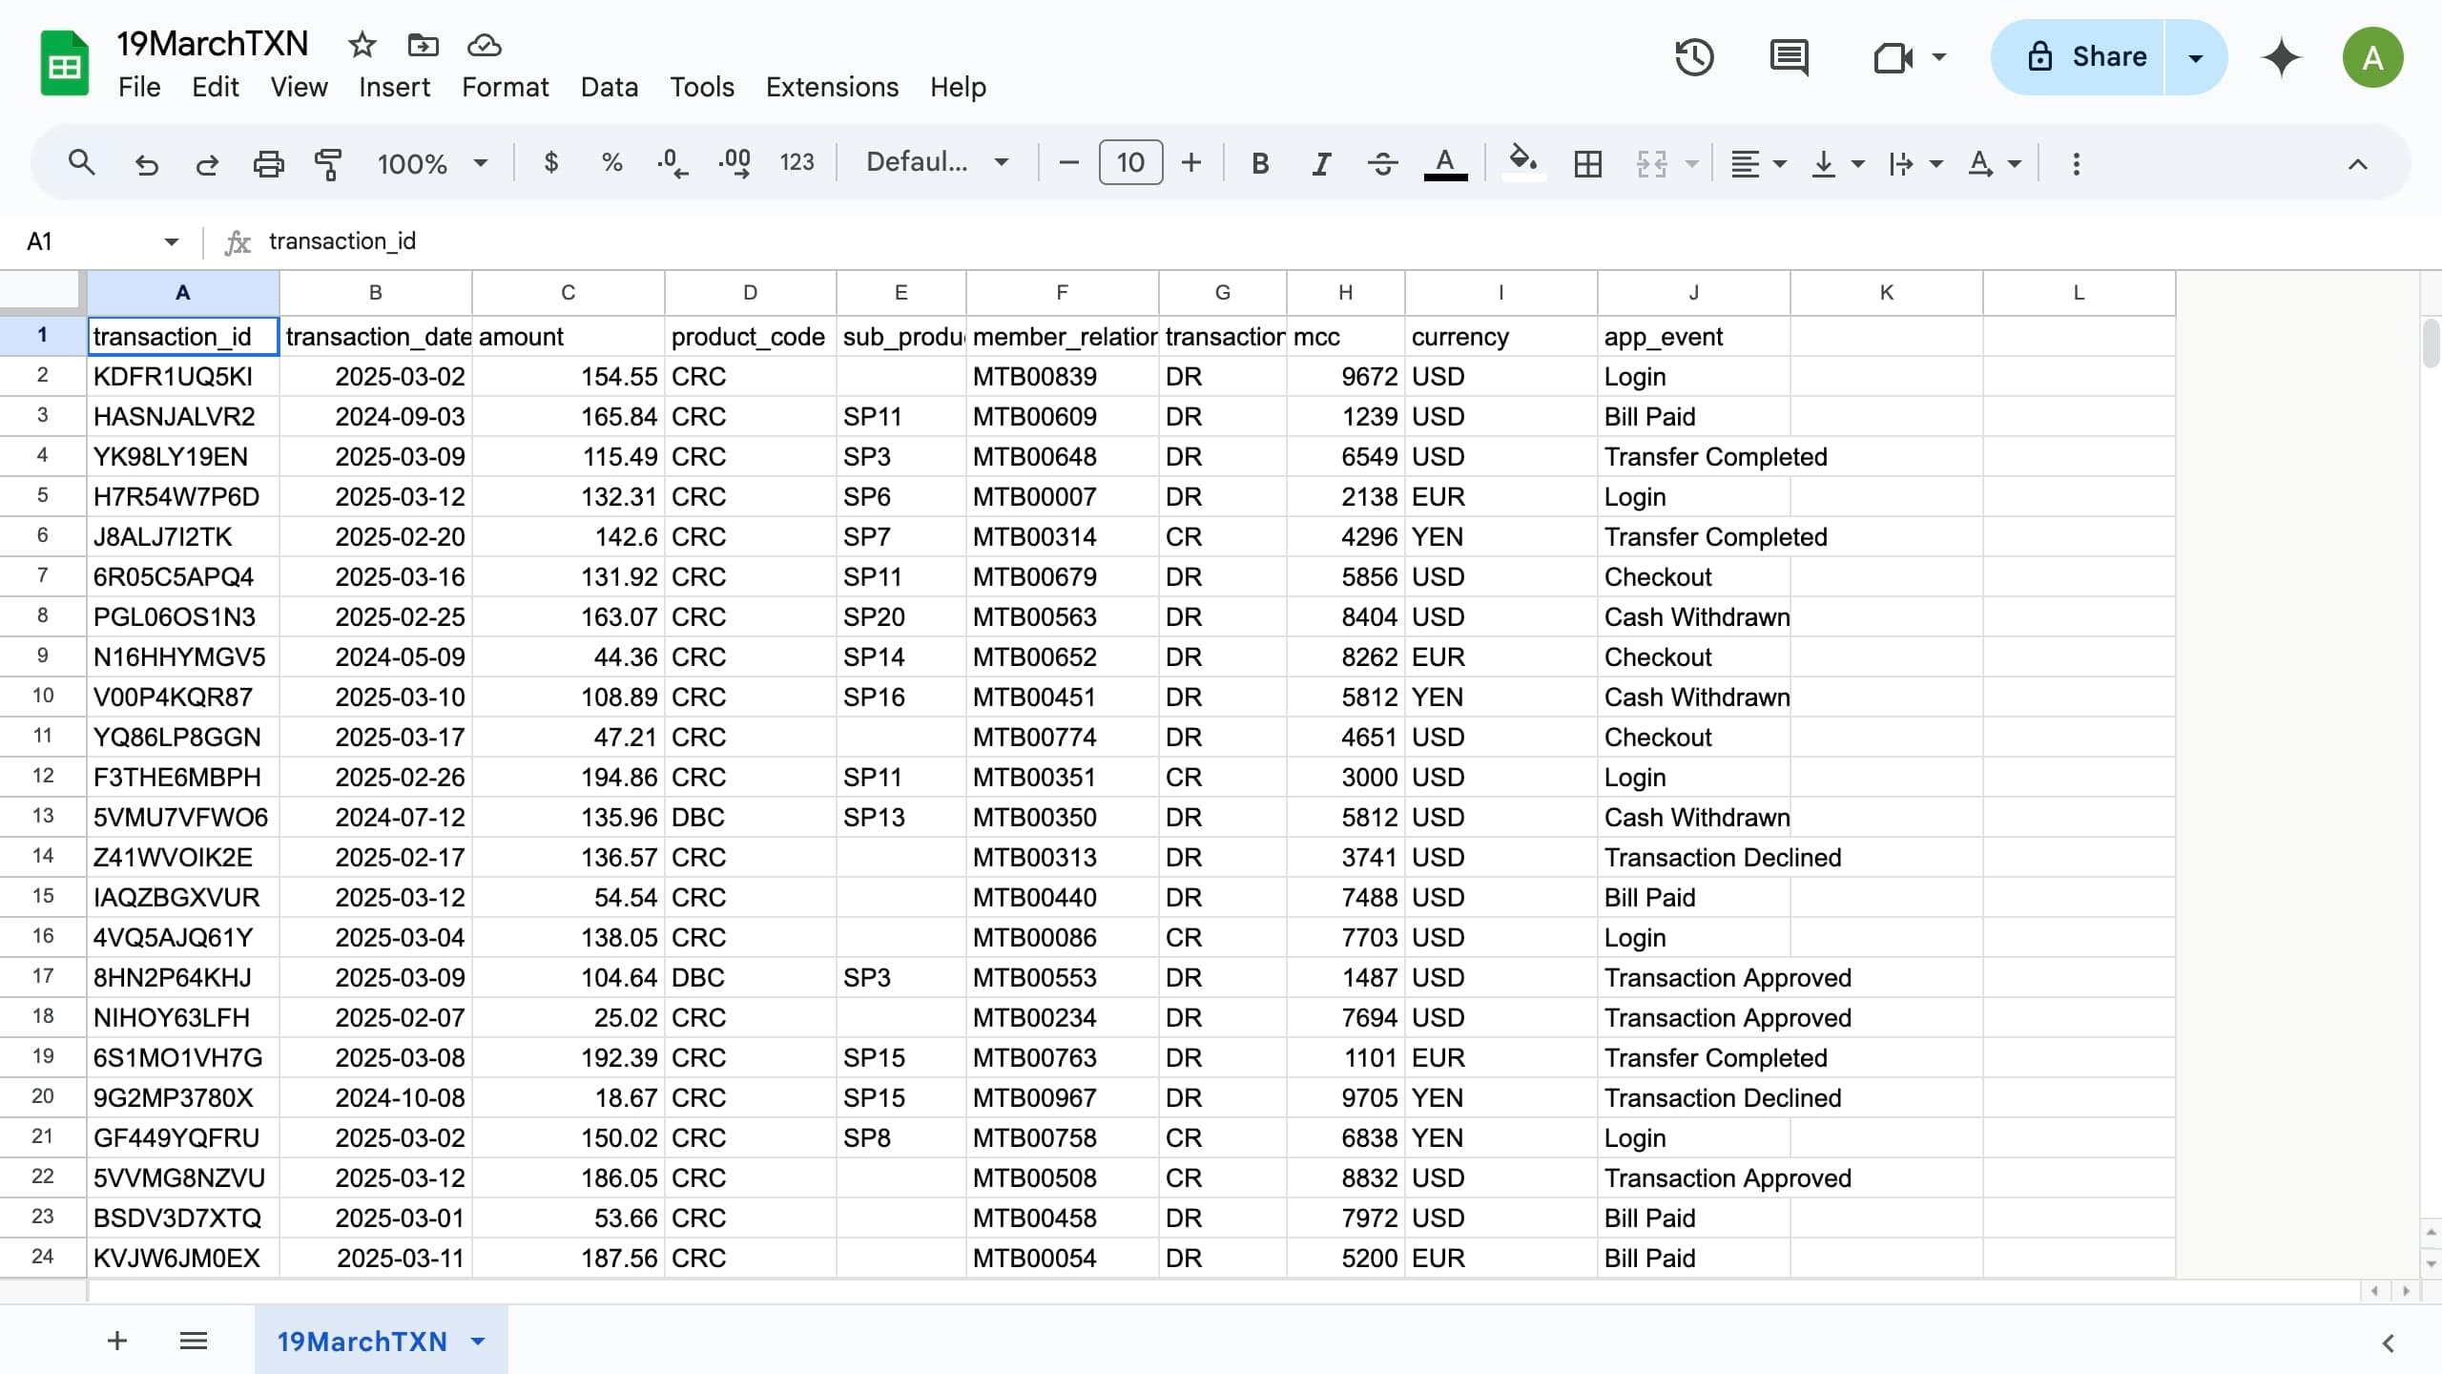Open side panel with bottom-right chevron
The width and height of the screenshot is (2442, 1374).
click(x=2388, y=1343)
